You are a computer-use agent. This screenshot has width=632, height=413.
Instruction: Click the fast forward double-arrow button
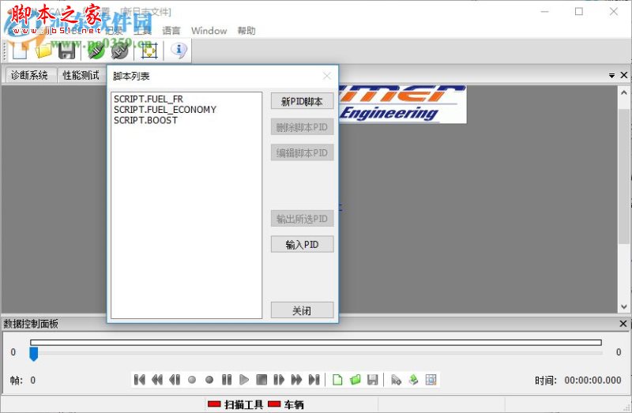[x=296, y=380]
